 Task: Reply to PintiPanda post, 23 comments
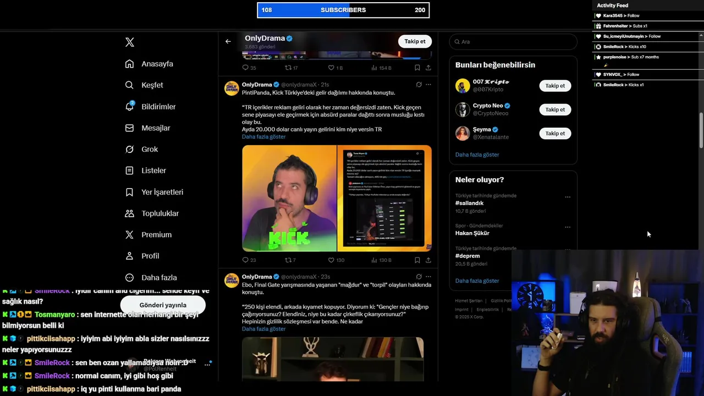(x=249, y=260)
